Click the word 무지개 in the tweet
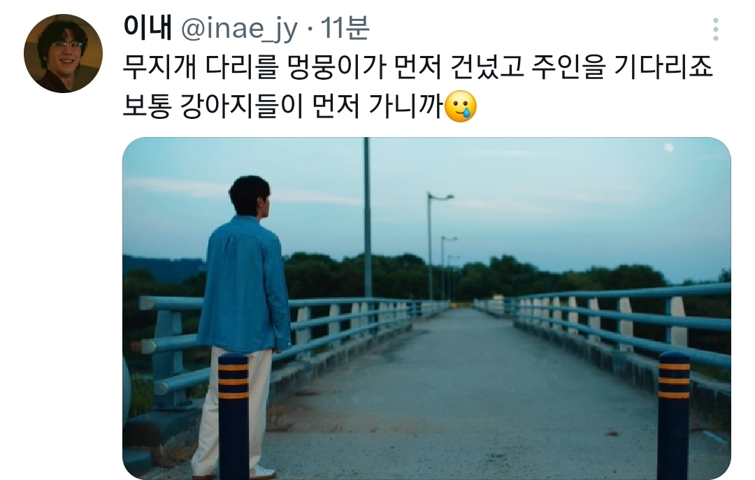755x480 pixels. click(160, 67)
